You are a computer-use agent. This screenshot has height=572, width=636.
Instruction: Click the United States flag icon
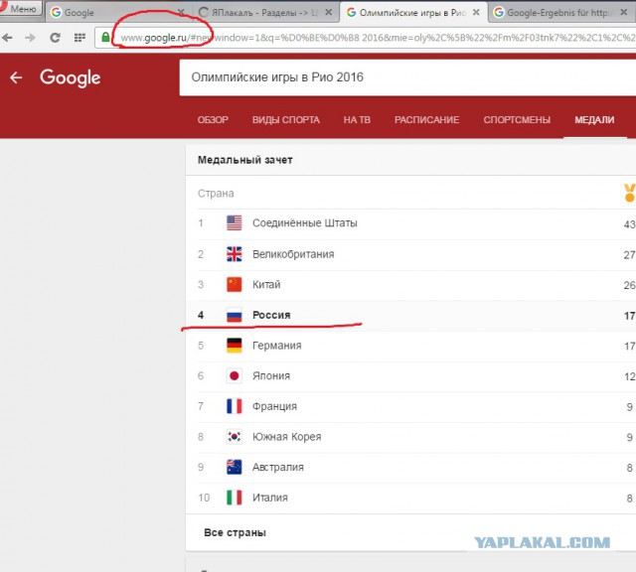(x=235, y=223)
